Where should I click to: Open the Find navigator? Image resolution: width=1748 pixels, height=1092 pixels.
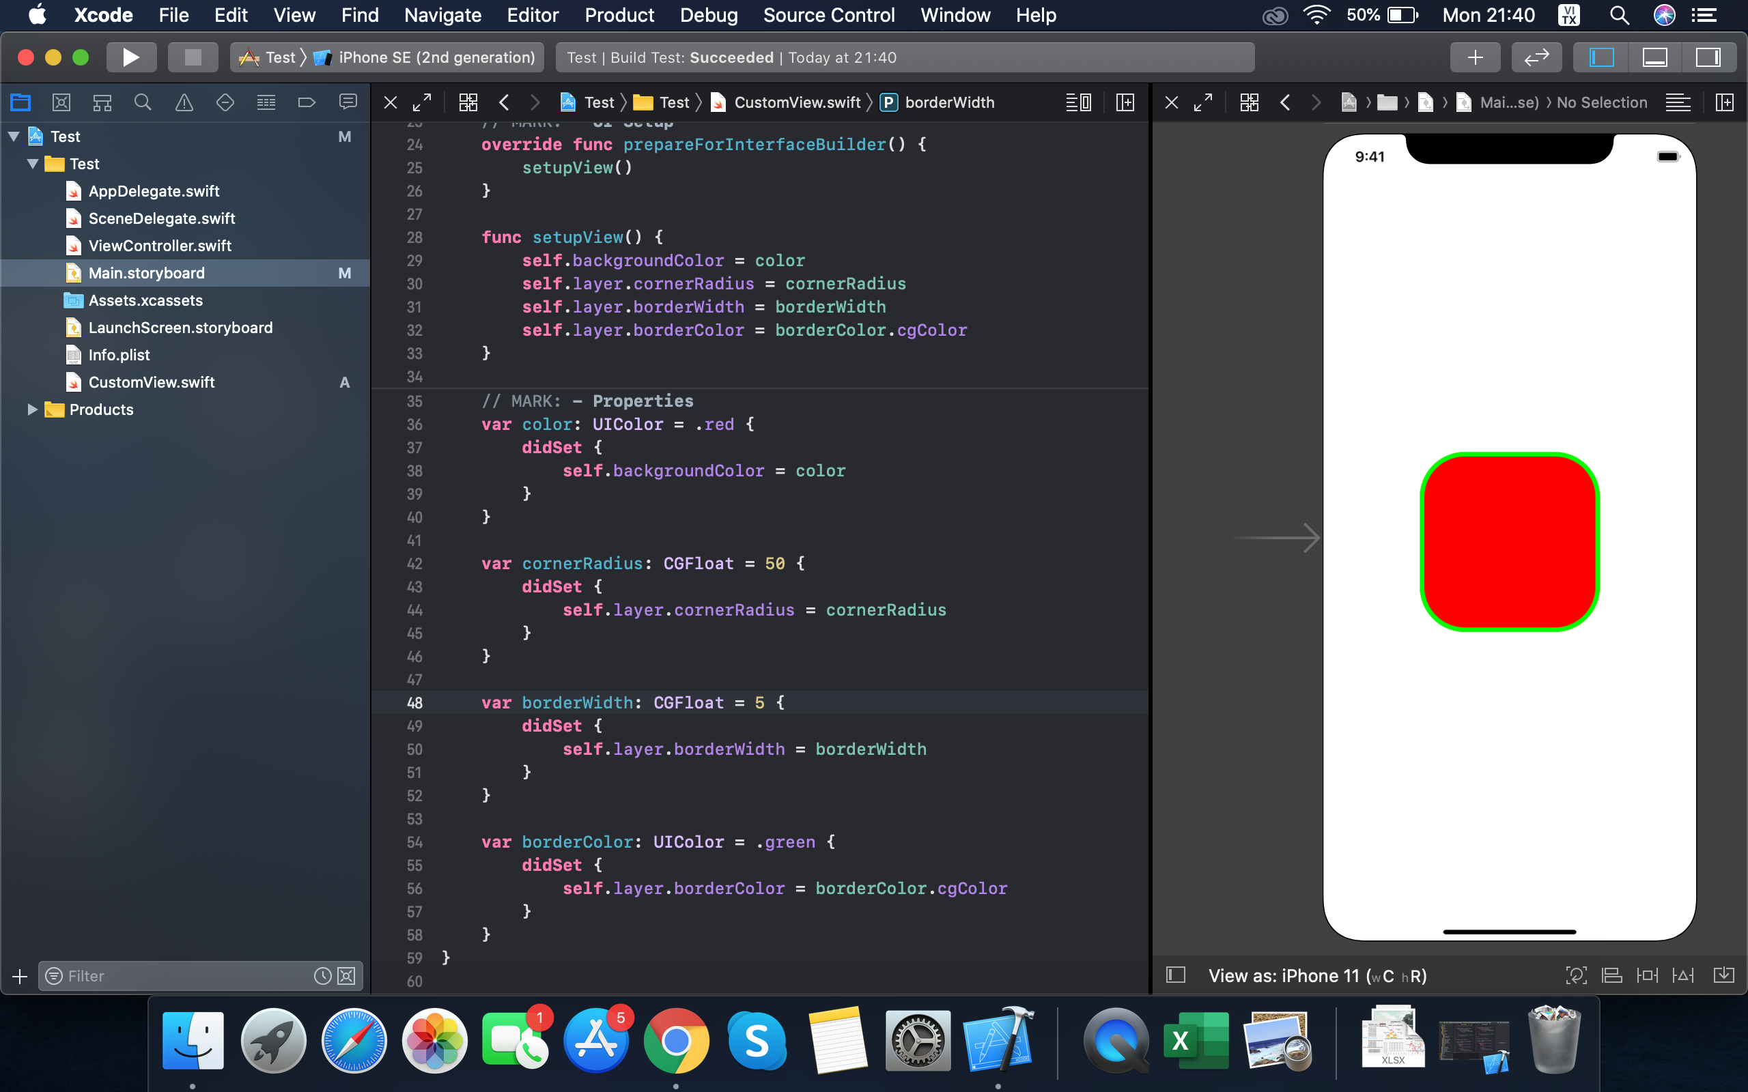pyautogui.click(x=142, y=102)
